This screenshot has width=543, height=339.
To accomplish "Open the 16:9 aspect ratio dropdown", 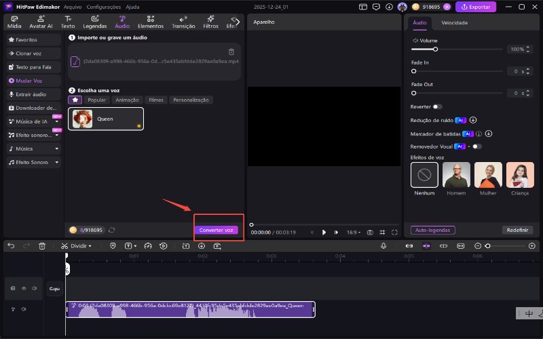I will 354,232.
